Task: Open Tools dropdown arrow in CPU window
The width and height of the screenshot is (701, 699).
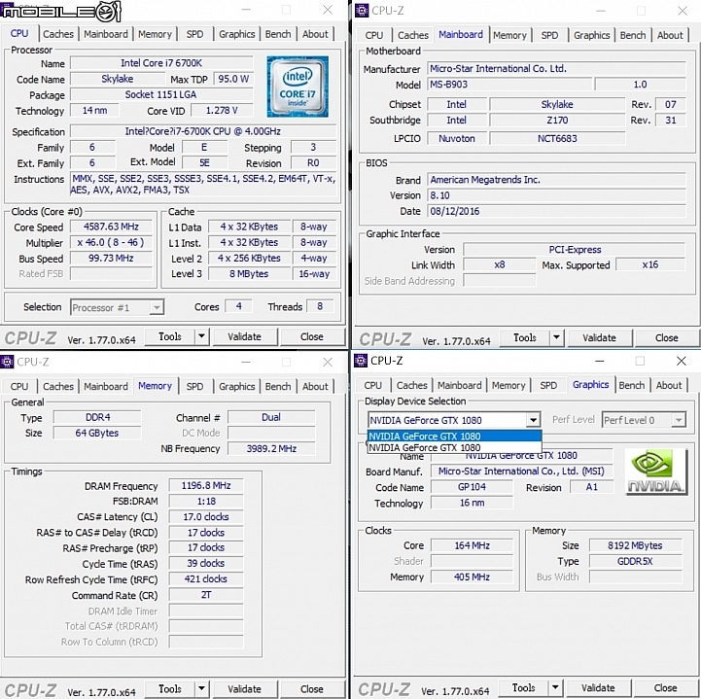Action: (x=201, y=336)
